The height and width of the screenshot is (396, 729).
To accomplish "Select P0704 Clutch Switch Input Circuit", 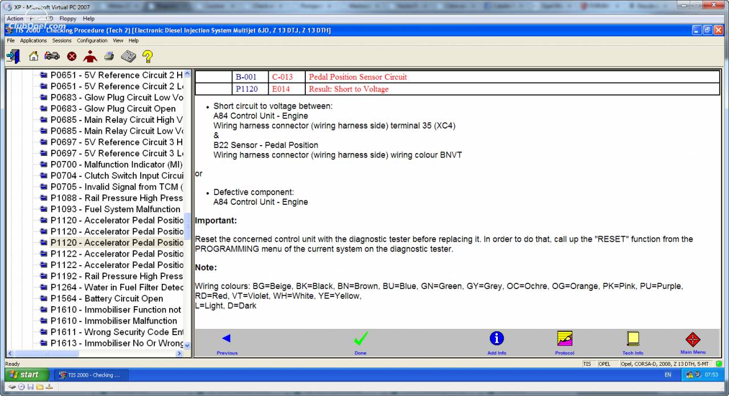I will (x=112, y=176).
